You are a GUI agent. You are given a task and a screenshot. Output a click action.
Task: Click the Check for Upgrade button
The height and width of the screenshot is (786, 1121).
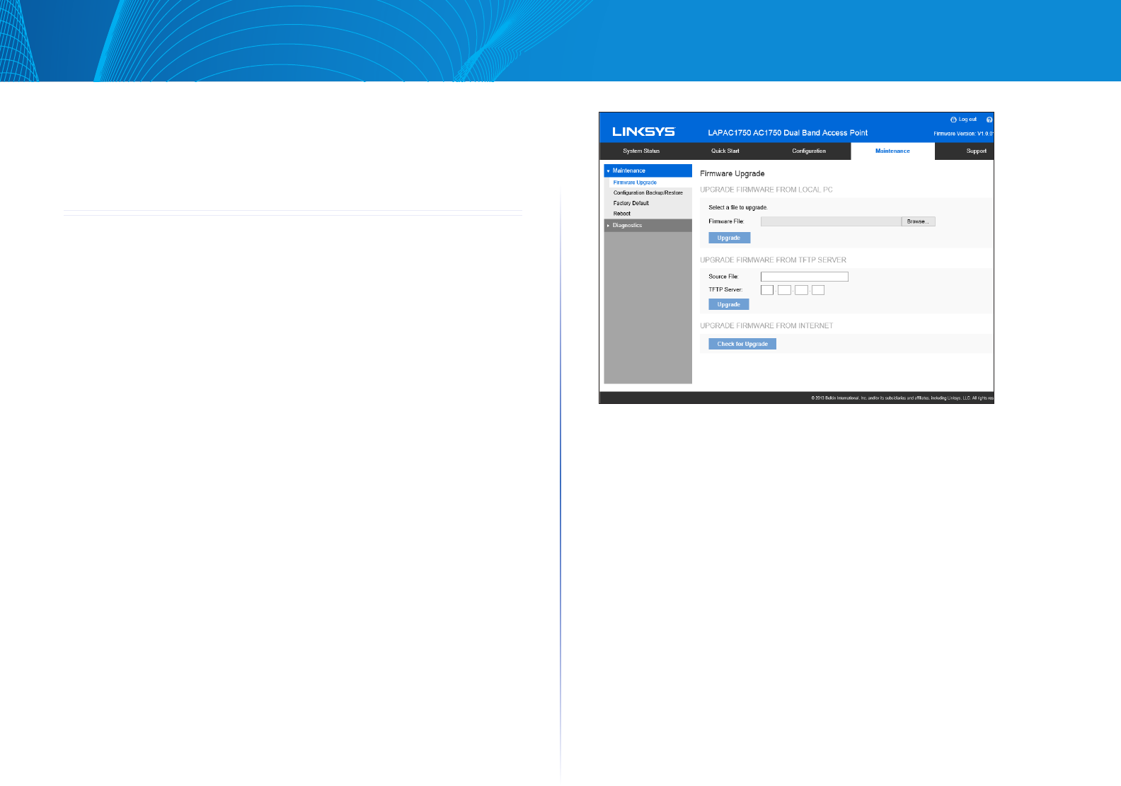click(742, 344)
